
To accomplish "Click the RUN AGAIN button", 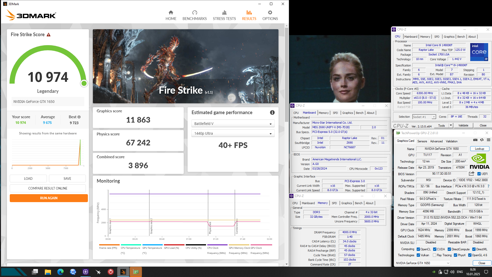I will point(49,198).
